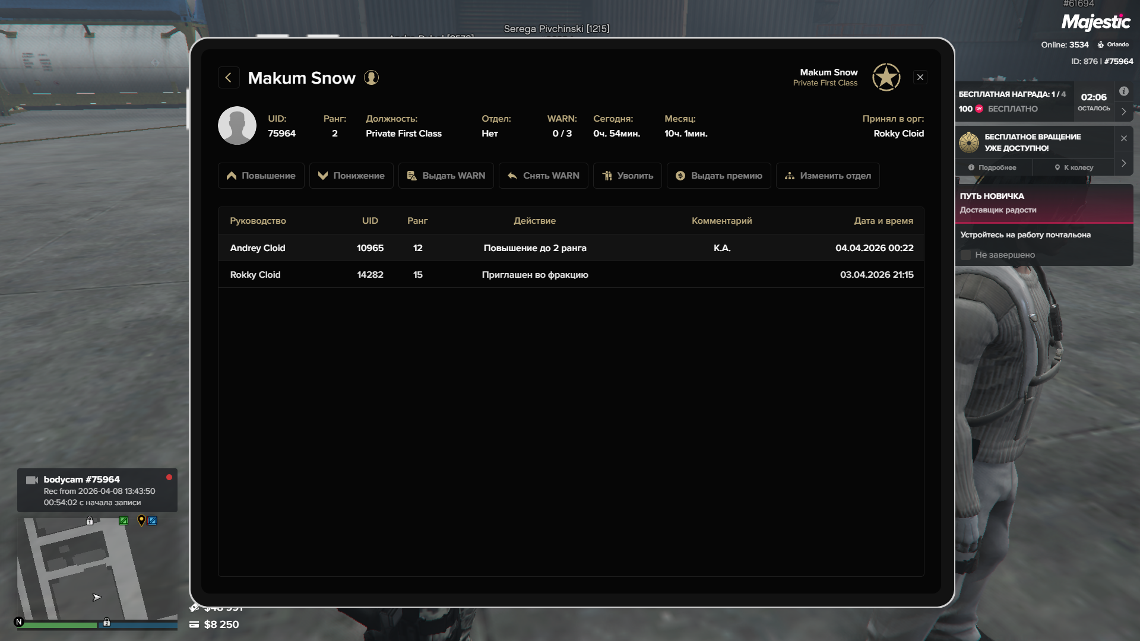This screenshot has height=641, width=1140.
Task: Click the Понижение demote button
Action: pos(351,176)
